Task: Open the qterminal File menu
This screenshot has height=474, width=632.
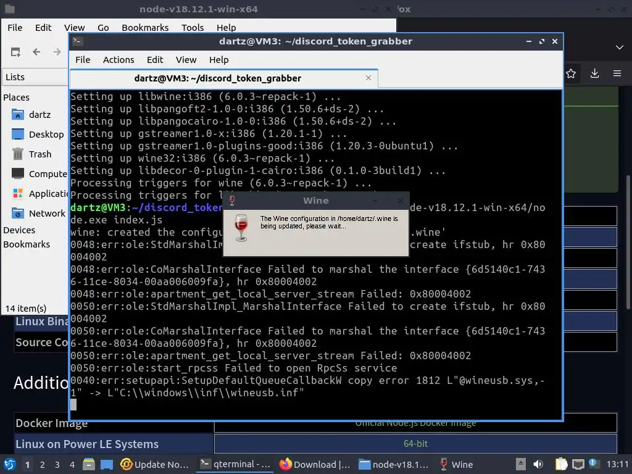Action: click(x=83, y=60)
